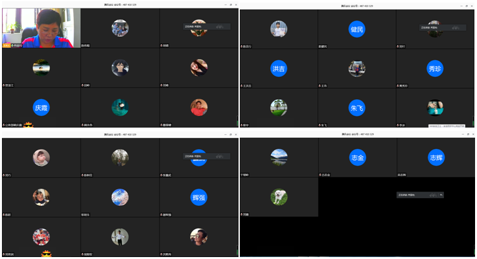Select the host's live video tile
477x259 pixels.
[x=41, y=28]
